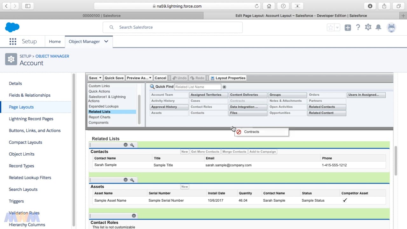Click the Undo button
Screen dimensions: 407x229
click(179, 78)
